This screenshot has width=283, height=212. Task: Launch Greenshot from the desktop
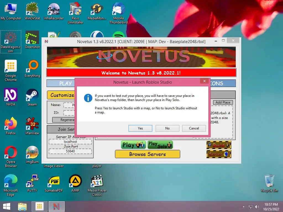point(32,40)
